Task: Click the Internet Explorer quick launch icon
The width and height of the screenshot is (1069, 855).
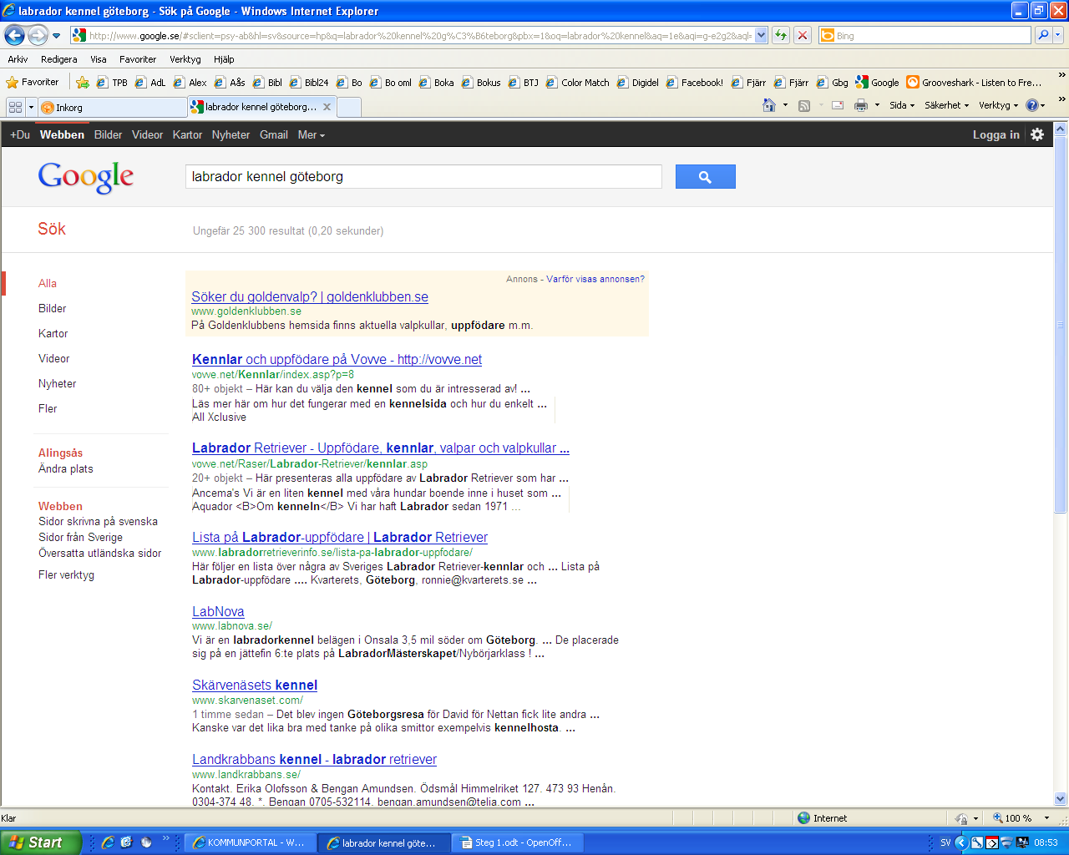Action: coord(108,842)
